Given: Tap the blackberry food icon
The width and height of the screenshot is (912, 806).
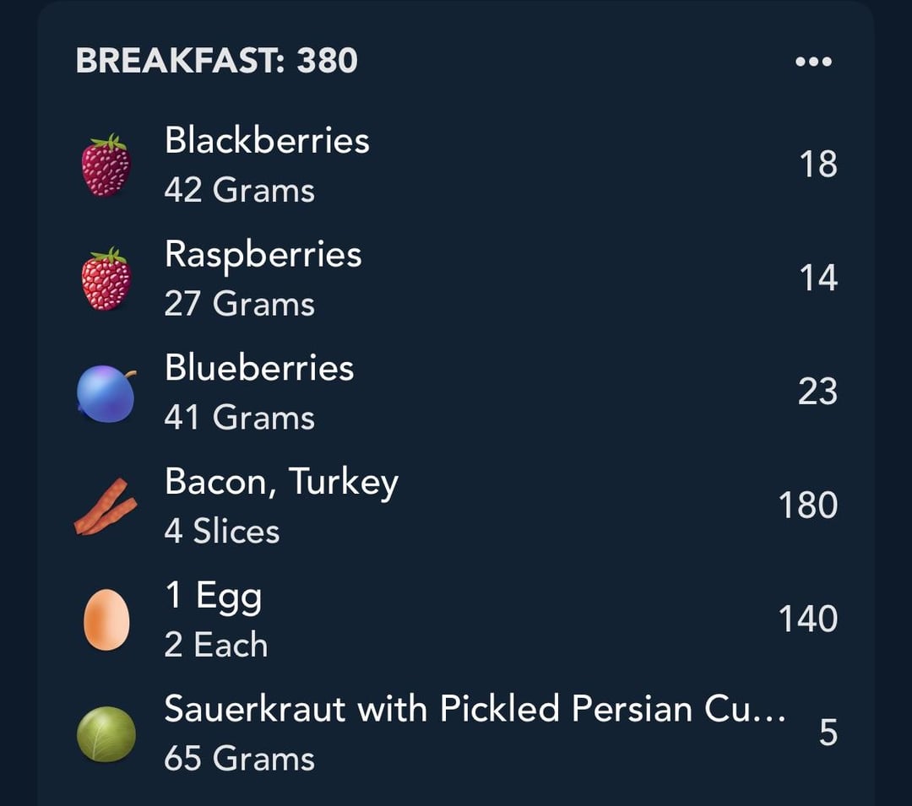Looking at the screenshot, I should (x=106, y=165).
